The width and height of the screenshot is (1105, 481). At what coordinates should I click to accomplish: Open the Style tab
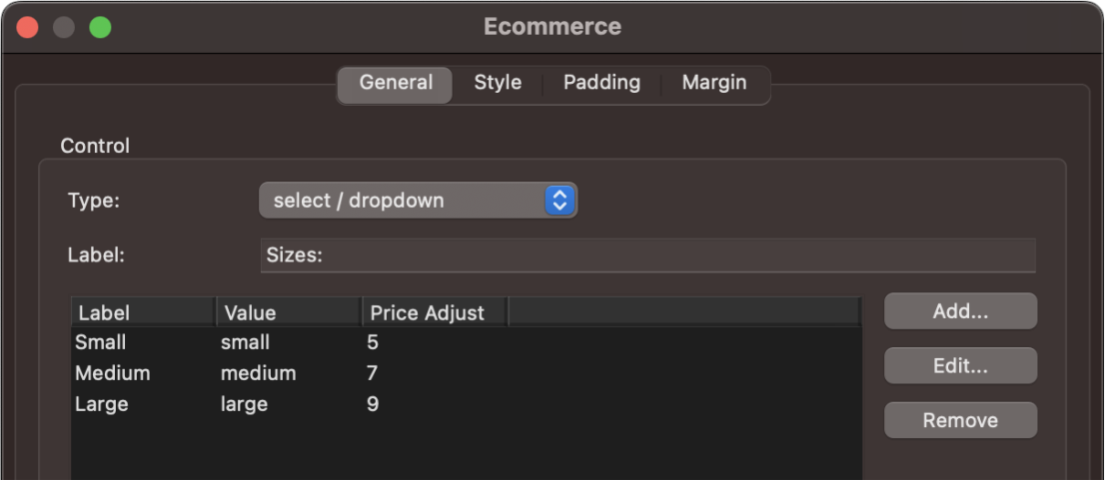[x=498, y=83]
